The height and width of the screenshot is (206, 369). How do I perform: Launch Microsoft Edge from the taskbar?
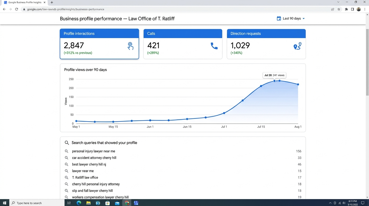click(79, 203)
